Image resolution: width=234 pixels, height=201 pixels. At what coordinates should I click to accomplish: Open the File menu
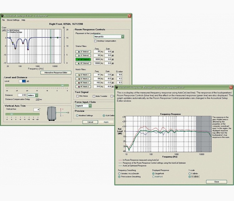point(3,20)
